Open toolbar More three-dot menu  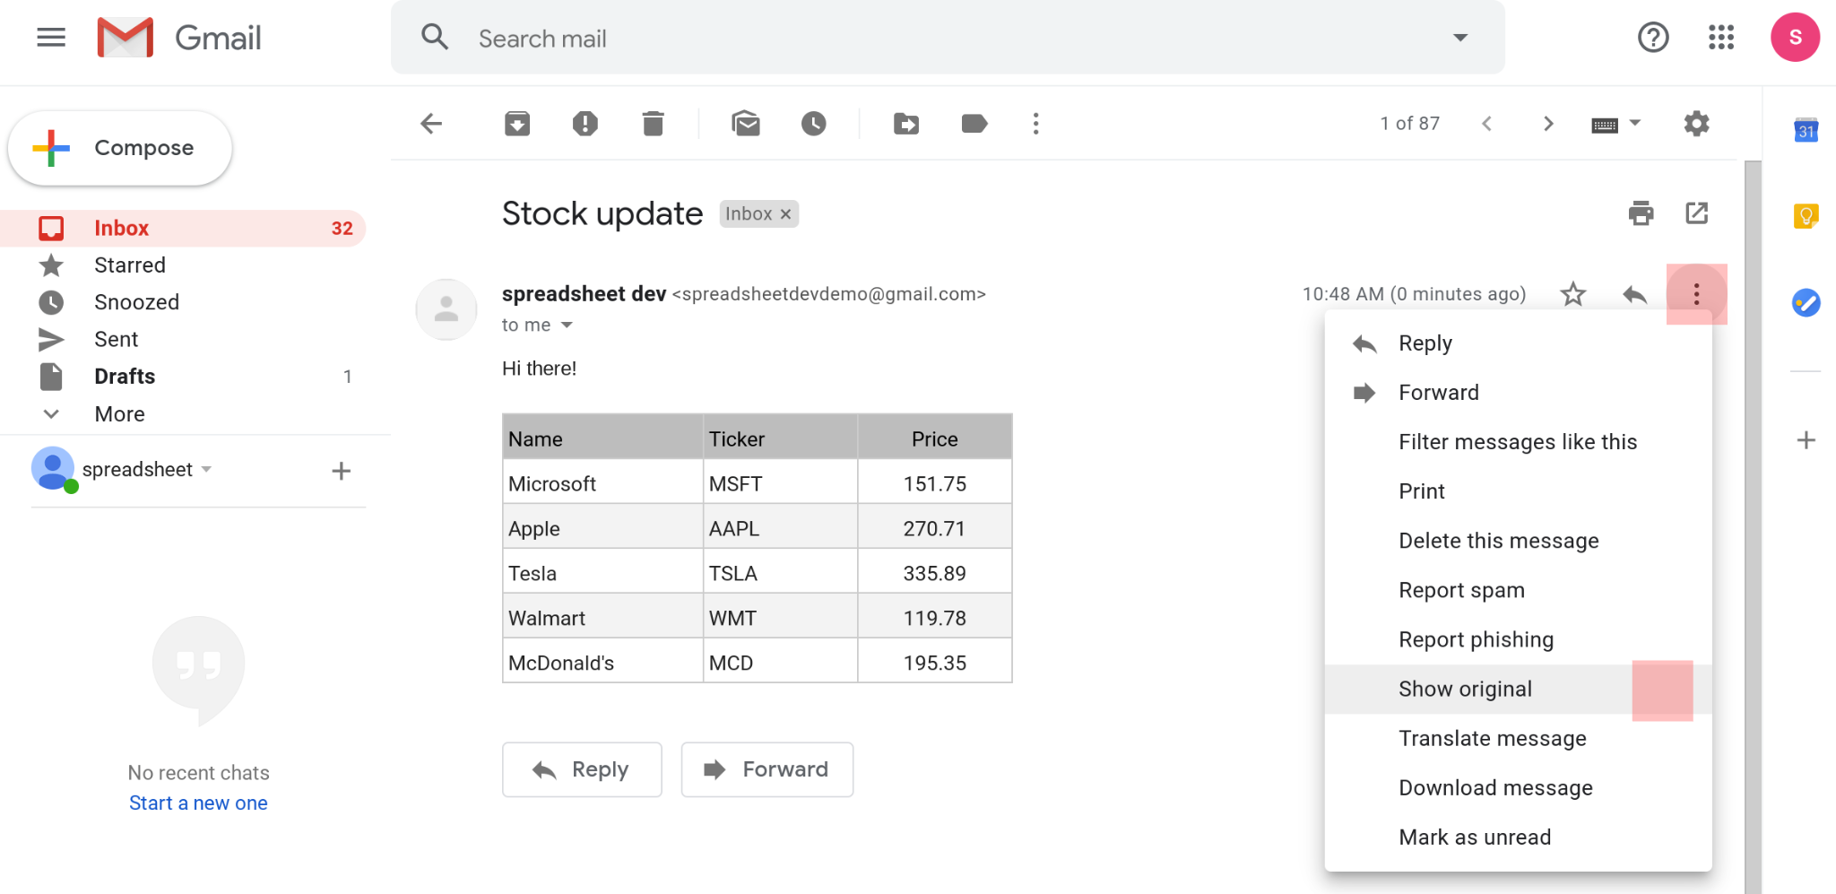1036,124
